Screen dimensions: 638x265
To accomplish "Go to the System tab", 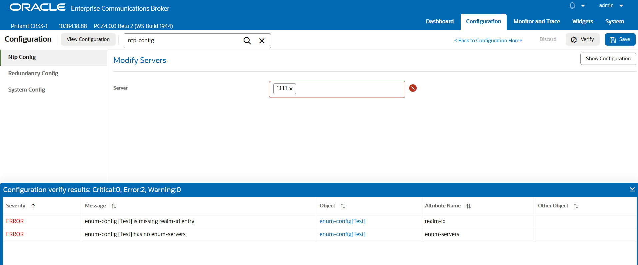I will point(615,21).
